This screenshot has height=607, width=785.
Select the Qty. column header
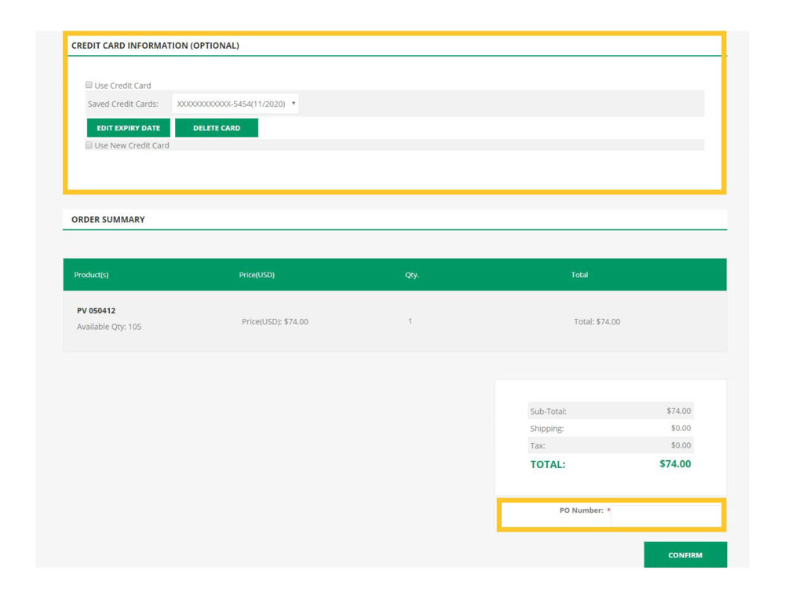point(411,275)
